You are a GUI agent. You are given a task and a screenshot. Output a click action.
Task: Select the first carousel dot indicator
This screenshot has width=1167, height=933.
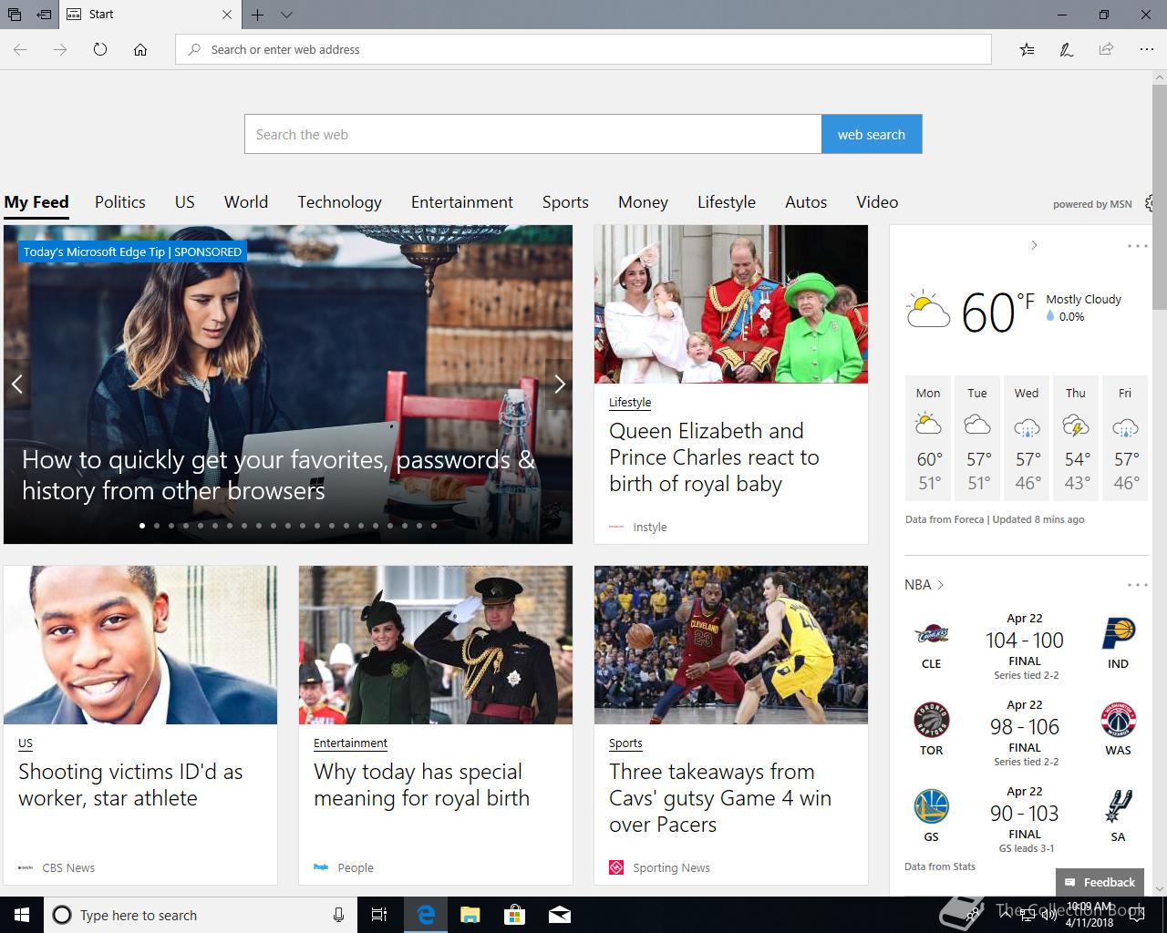click(x=142, y=526)
